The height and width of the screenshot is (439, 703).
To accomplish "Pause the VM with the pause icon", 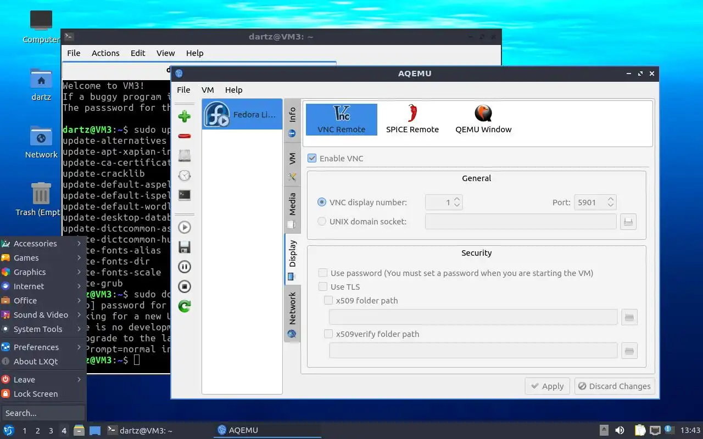I will click(x=185, y=267).
